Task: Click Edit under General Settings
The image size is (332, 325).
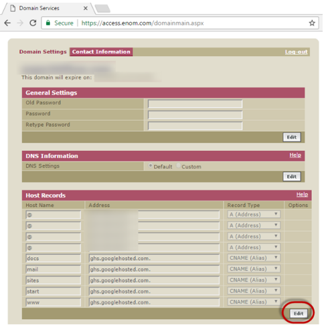Action: [292, 137]
